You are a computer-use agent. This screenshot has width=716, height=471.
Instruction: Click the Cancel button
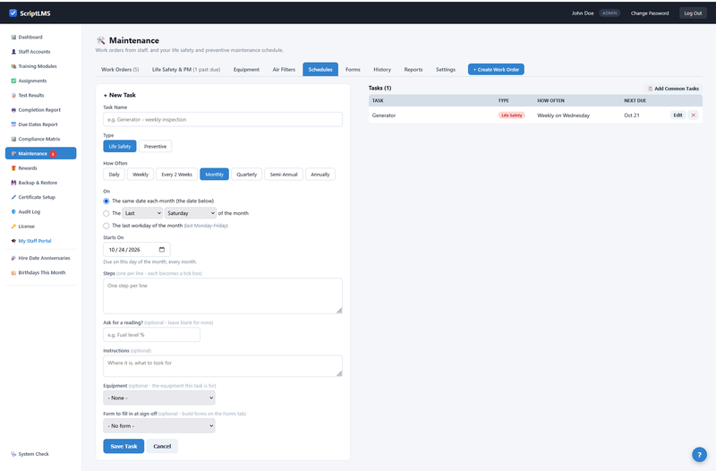(162, 446)
